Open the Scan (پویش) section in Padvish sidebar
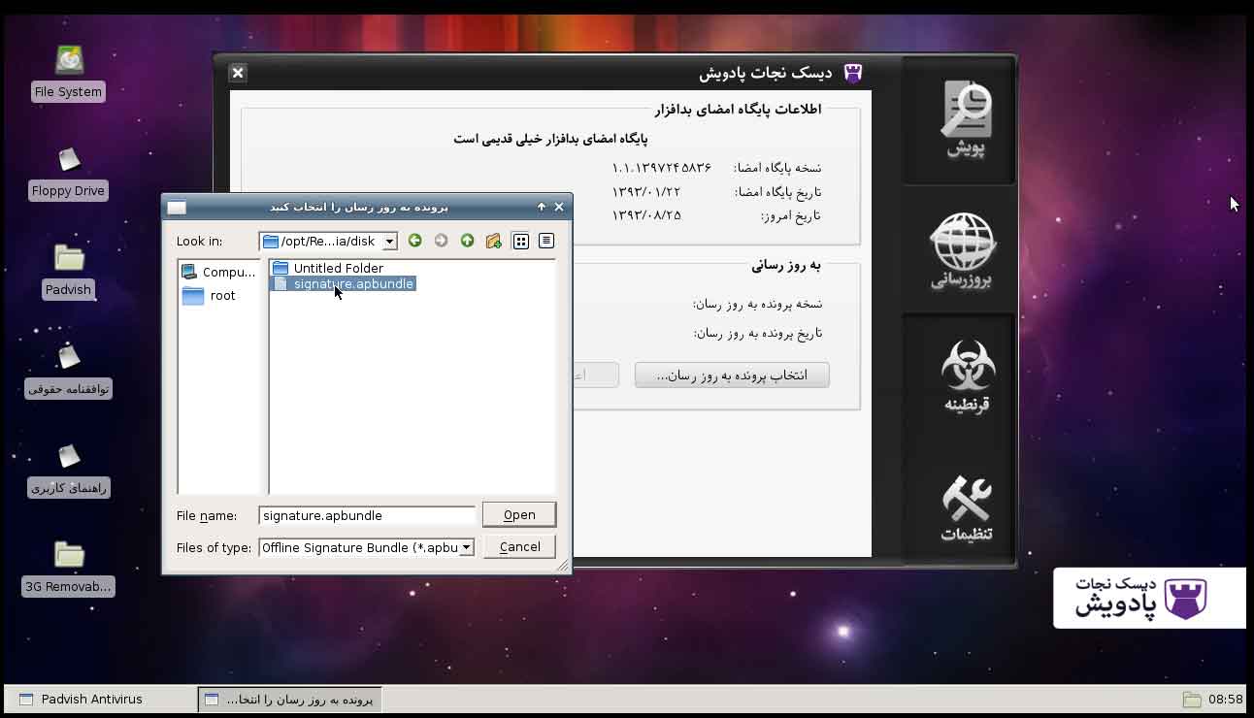The width and height of the screenshot is (1254, 718). [964, 120]
